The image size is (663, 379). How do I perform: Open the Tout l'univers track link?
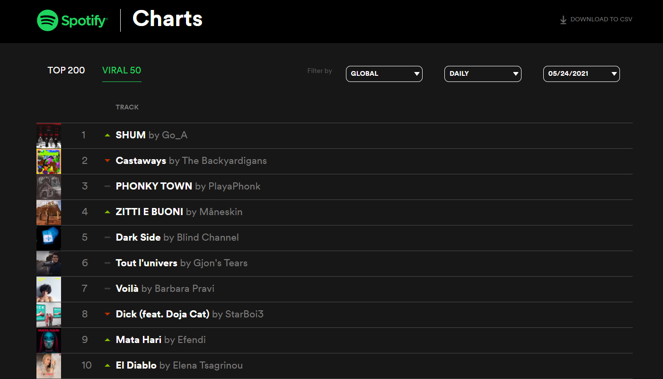tap(146, 263)
